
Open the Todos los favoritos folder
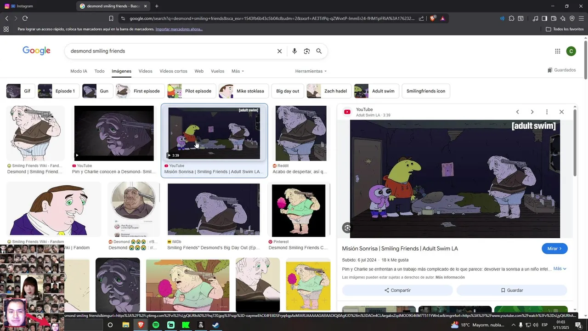[x=565, y=29]
